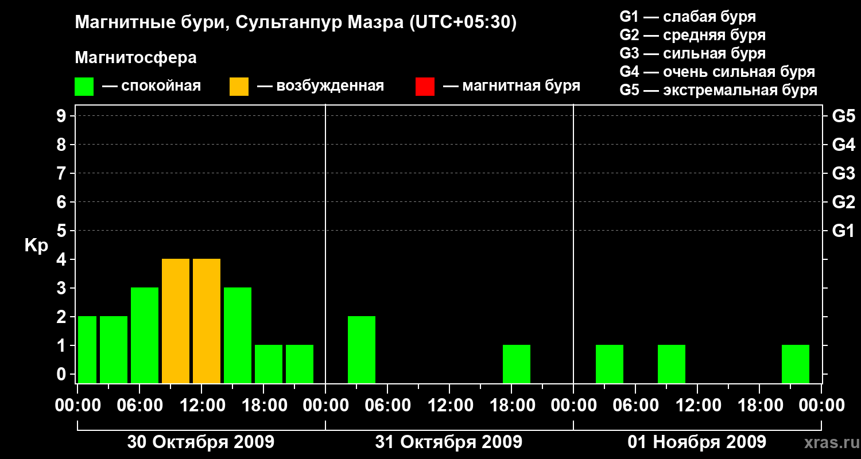Select the '31 Октября 2009' date label
Image resolution: width=861 pixels, height=459 pixels.
449,442
